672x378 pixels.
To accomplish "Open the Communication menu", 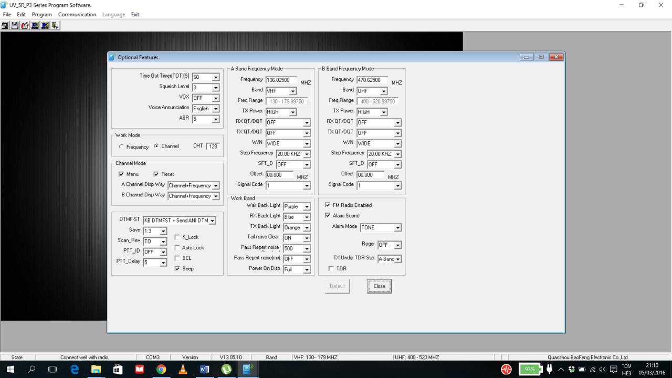I will pyautogui.click(x=77, y=15).
